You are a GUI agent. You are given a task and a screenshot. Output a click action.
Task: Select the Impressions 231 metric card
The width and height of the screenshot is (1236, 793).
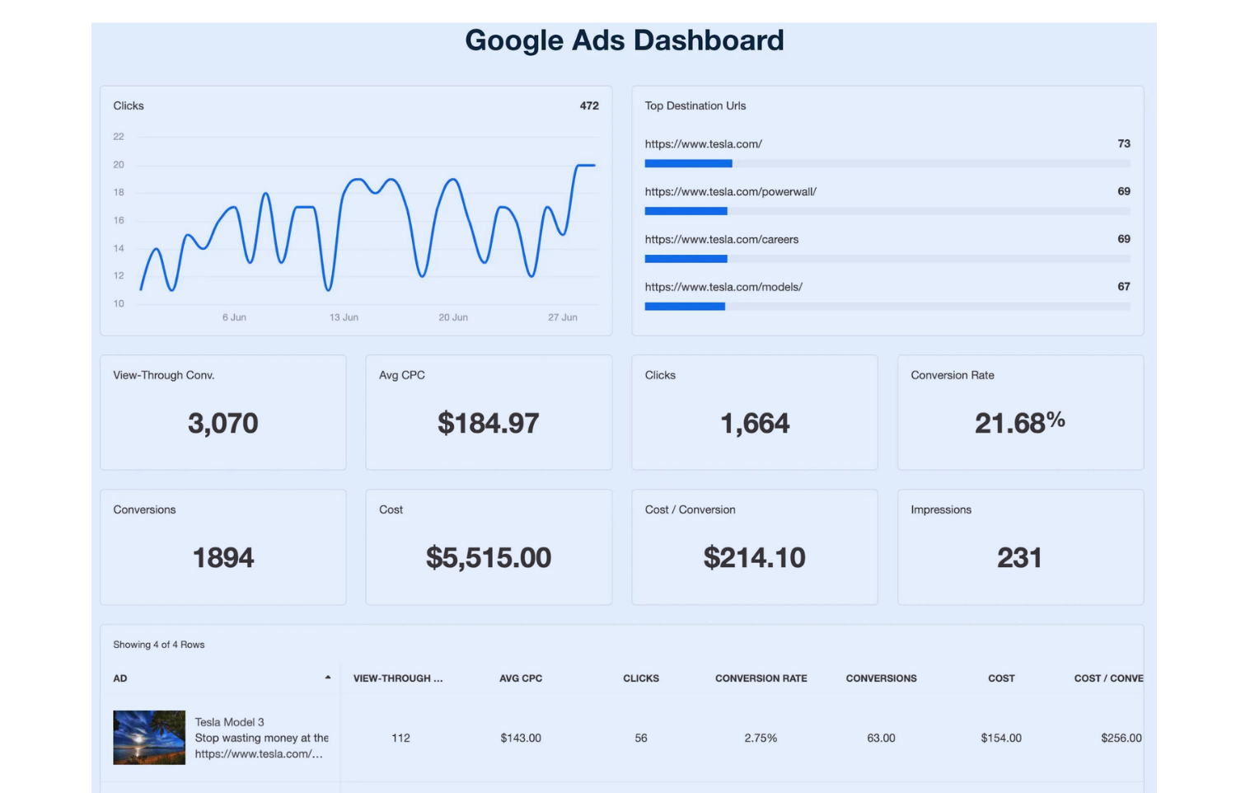click(x=1020, y=547)
